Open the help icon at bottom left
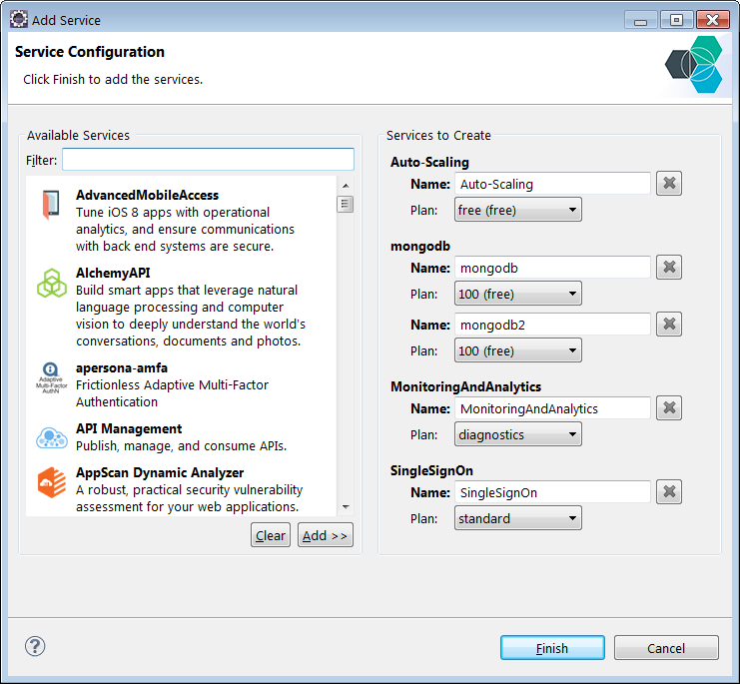The height and width of the screenshot is (684, 740). click(35, 646)
